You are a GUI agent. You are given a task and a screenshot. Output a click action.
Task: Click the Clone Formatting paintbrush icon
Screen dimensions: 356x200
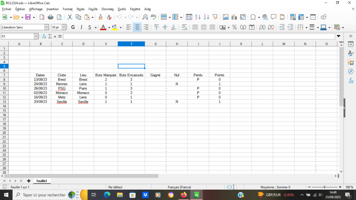(101, 17)
